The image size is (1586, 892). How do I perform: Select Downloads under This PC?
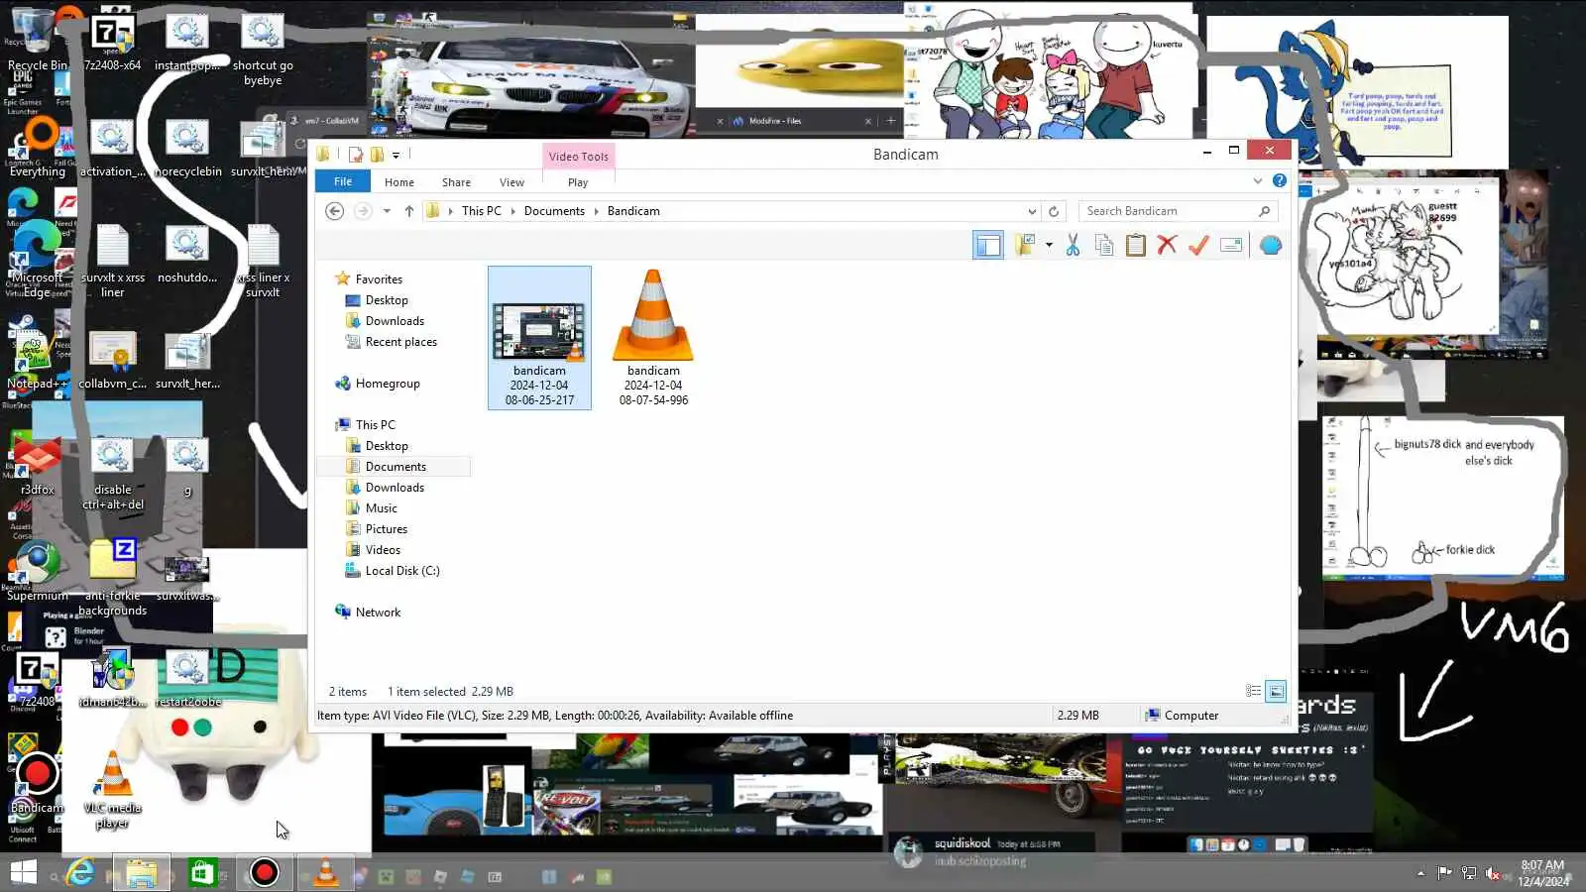(395, 488)
